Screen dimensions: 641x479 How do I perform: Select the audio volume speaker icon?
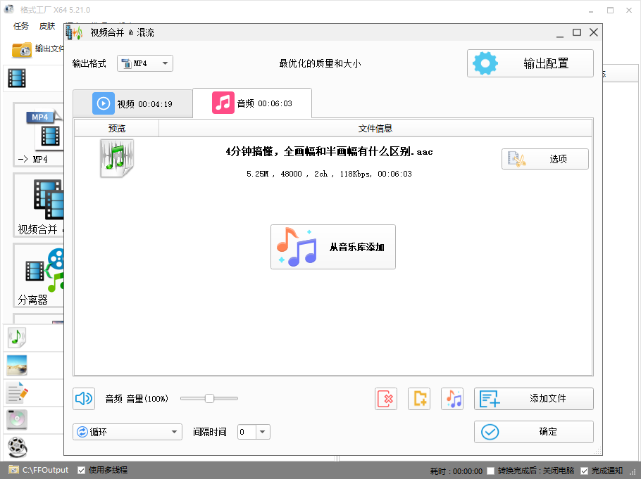[x=84, y=398]
